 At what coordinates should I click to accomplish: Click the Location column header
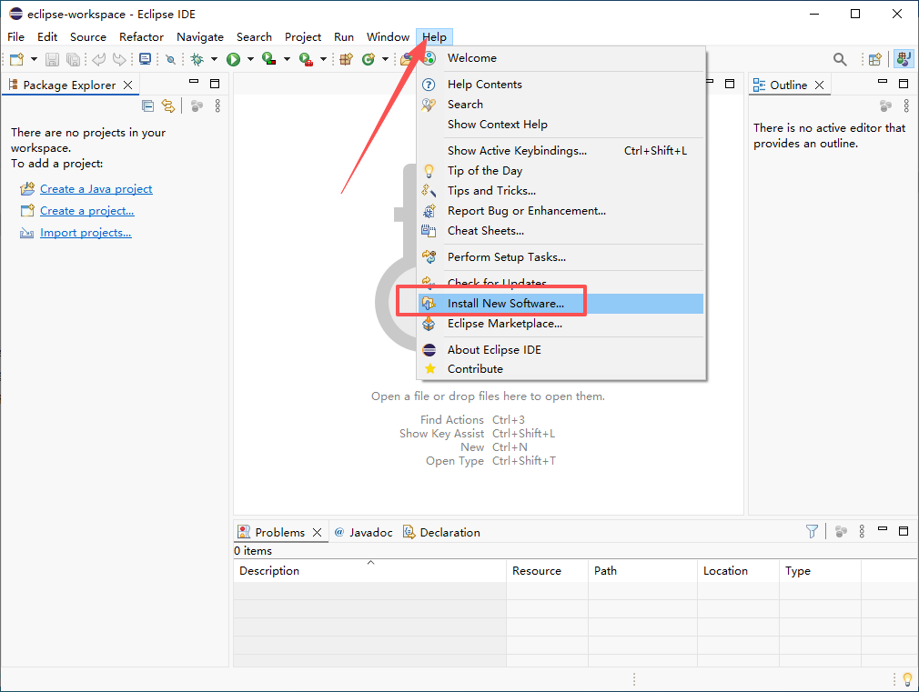(x=739, y=571)
